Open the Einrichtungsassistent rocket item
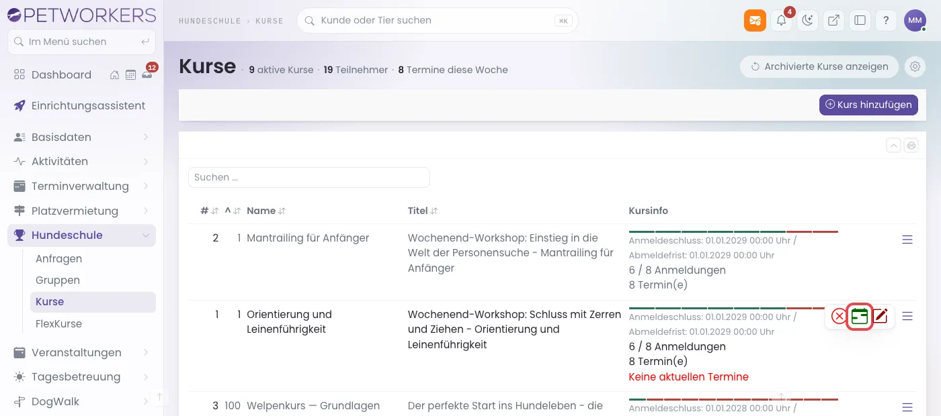This screenshot has width=941, height=416. click(x=81, y=105)
